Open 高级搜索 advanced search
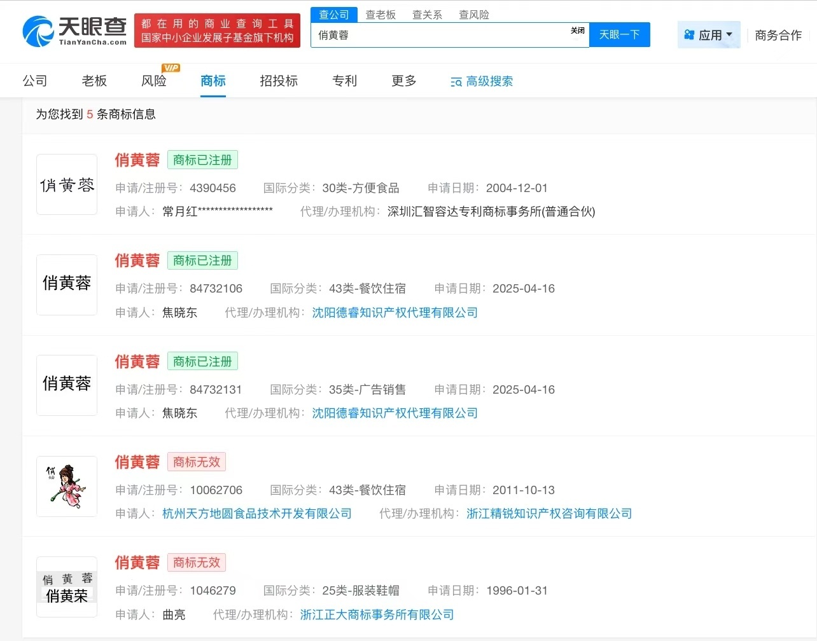817x641 pixels. pyautogui.click(x=482, y=81)
